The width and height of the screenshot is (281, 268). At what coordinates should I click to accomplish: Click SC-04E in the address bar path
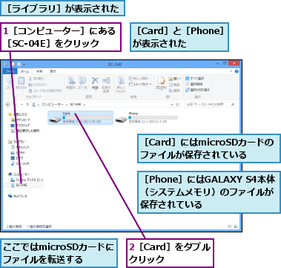tap(76, 105)
